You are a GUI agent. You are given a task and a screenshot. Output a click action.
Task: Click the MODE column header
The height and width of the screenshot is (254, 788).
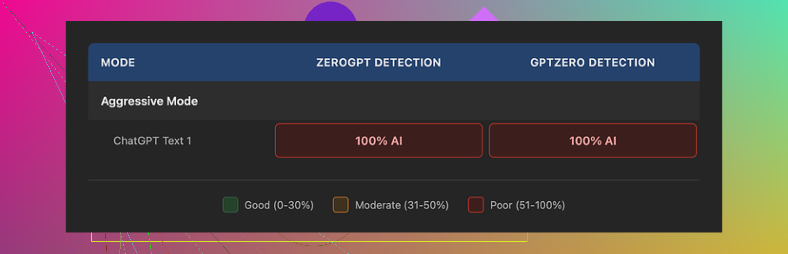(x=118, y=62)
